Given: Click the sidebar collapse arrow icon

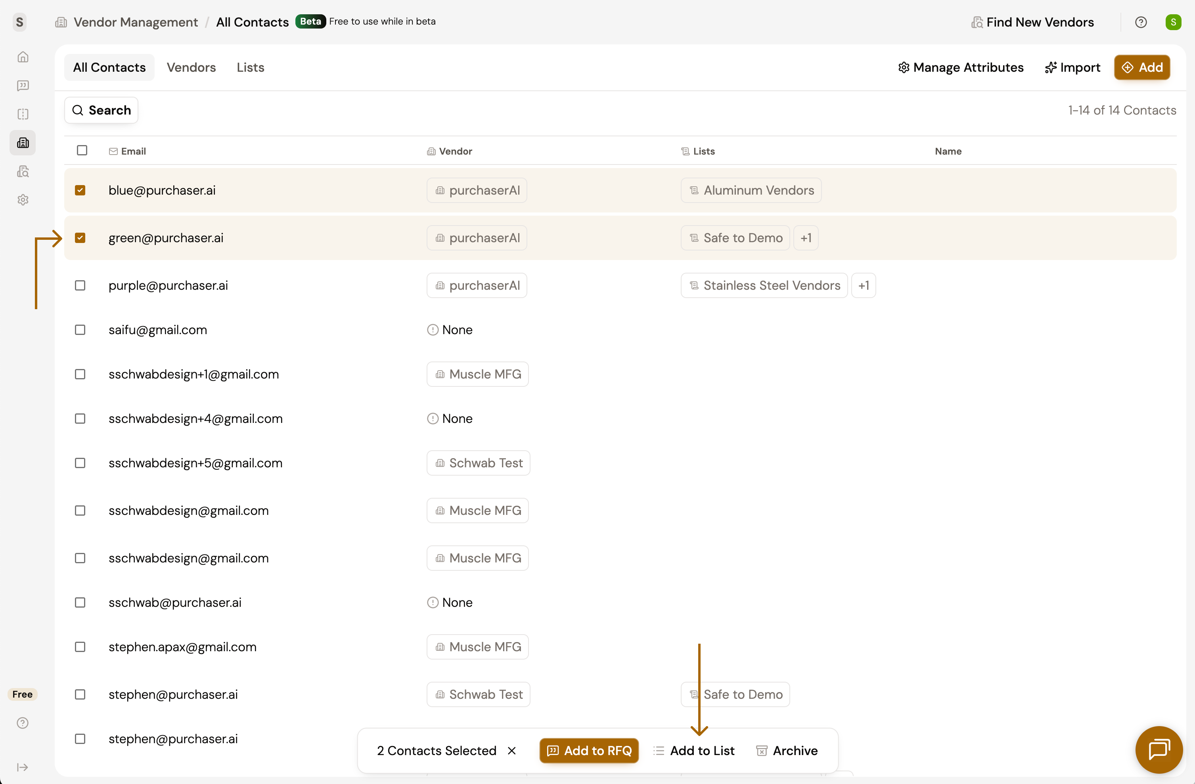Looking at the screenshot, I should (x=23, y=767).
